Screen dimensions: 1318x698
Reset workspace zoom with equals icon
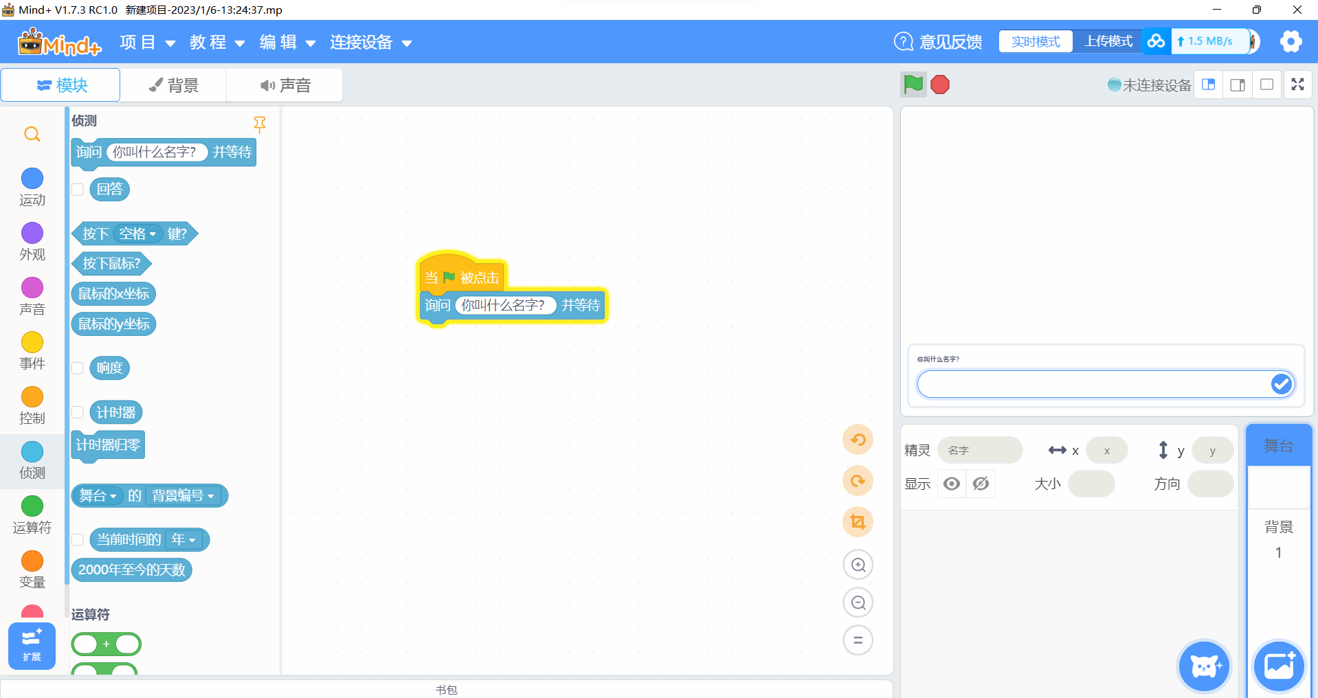(x=858, y=640)
